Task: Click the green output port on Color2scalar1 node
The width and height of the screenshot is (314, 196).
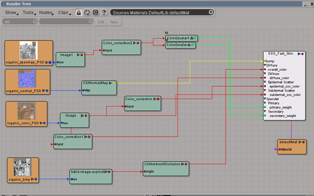Action: [x=194, y=38]
